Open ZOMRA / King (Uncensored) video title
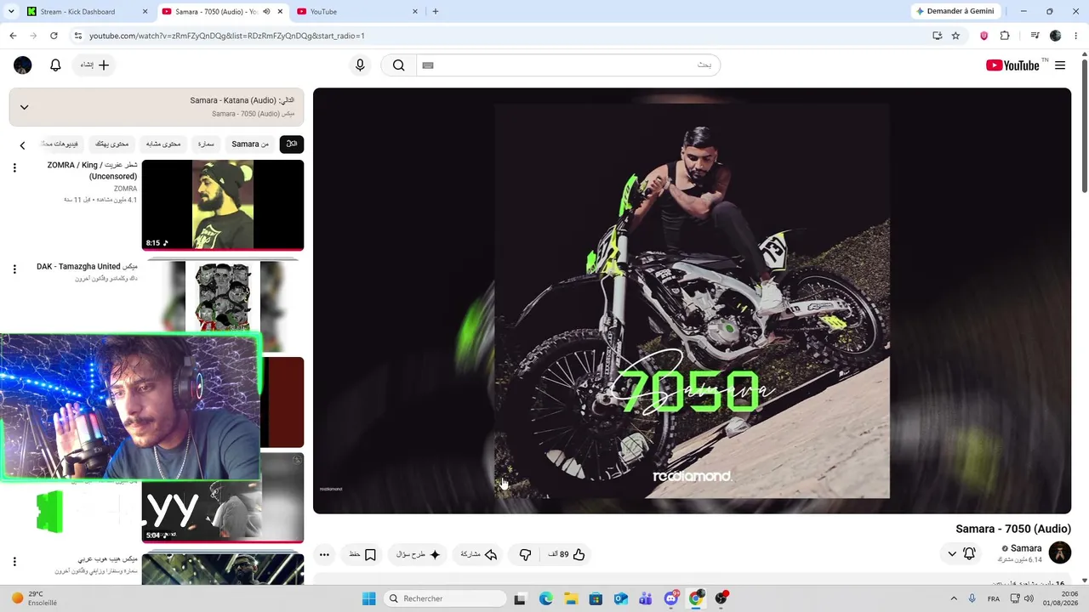Screen dimensions: 1089x612 click(92, 171)
